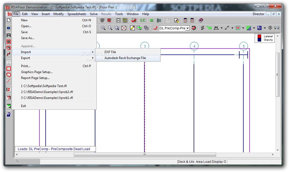The image size is (289, 172).
Task: Open the red D design results icon
Action: 185,20
